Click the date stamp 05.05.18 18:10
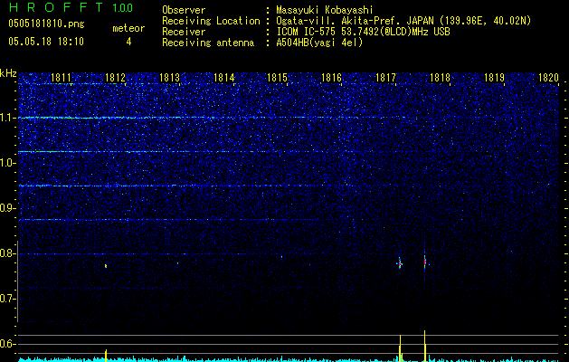The height and width of the screenshot is (362, 569). tap(46, 42)
